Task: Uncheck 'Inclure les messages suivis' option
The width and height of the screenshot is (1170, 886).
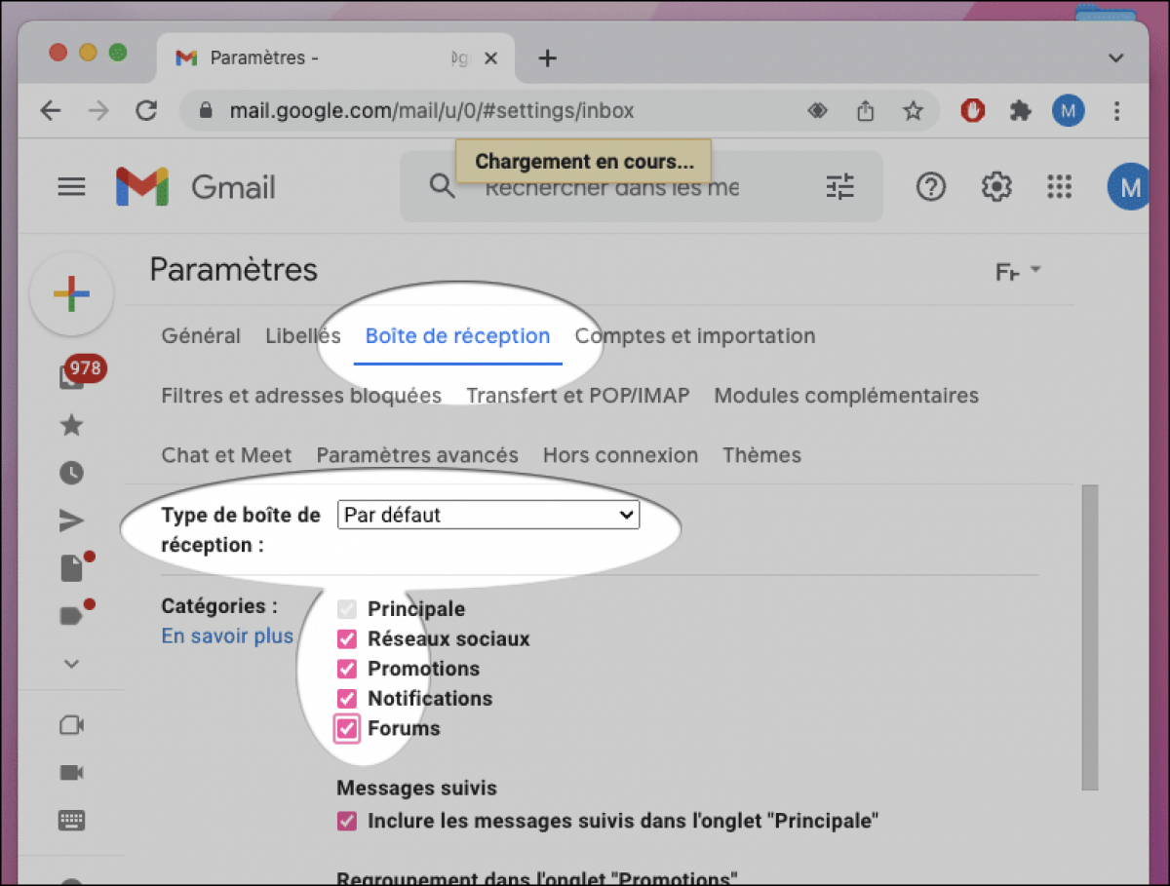Action: [x=346, y=821]
